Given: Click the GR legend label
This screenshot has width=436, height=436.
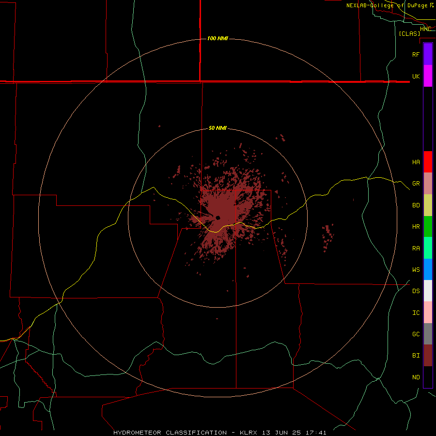Looking at the screenshot, I should pos(416,184).
